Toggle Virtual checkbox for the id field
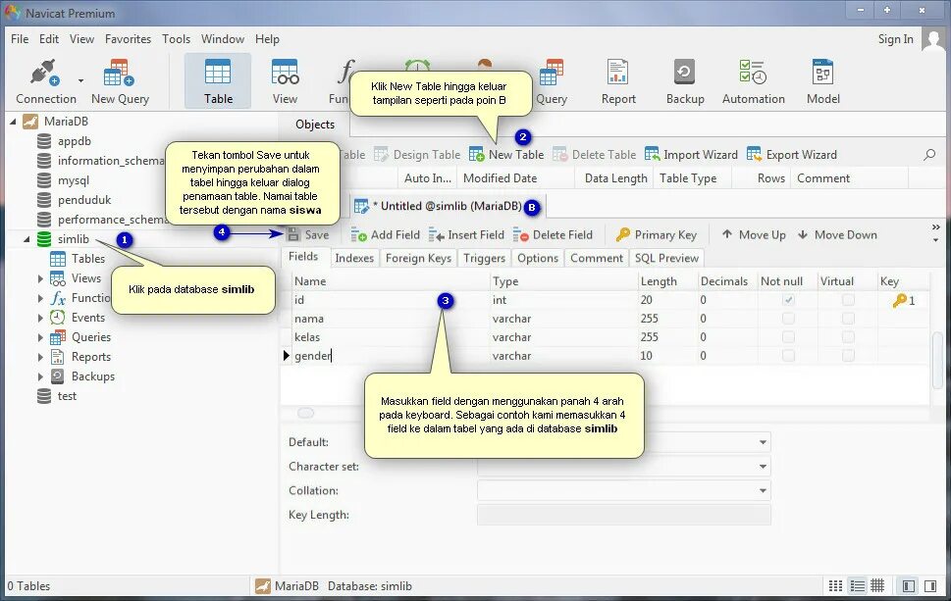 click(x=848, y=300)
